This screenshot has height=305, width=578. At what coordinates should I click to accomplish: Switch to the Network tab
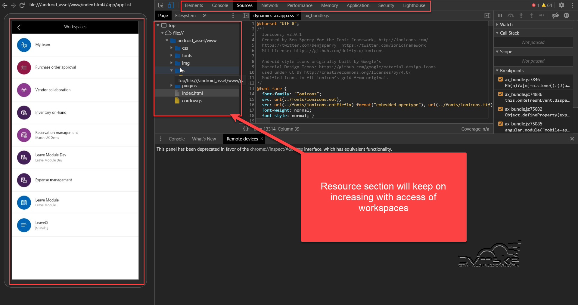click(x=270, y=5)
